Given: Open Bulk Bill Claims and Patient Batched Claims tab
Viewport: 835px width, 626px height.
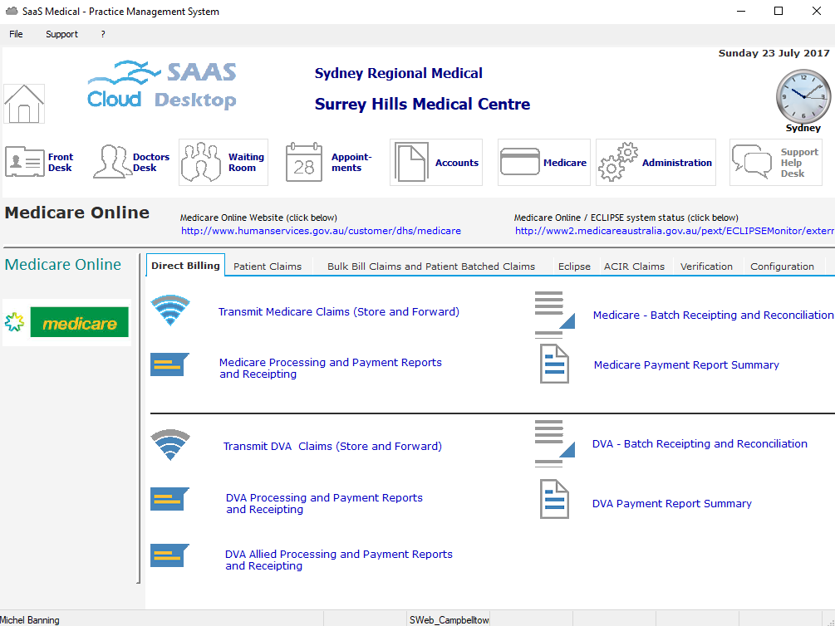Looking at the screenshot, I should (431, 267).
